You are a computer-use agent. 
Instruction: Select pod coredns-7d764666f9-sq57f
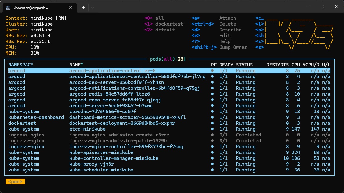click(169, 112)
